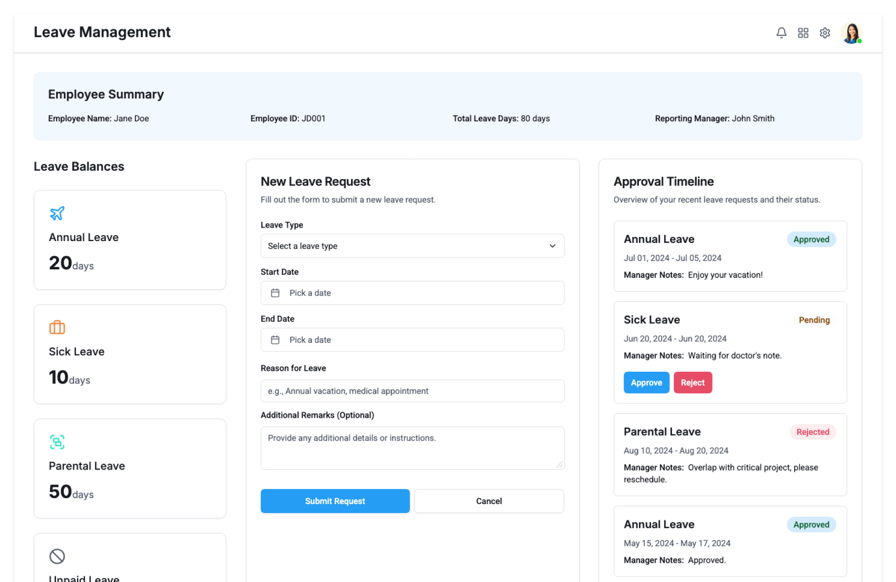The width and height of the screenshot is (896, 582).
Task: Click the Sick Leave briefcase icon
Action: pos(57,327)
